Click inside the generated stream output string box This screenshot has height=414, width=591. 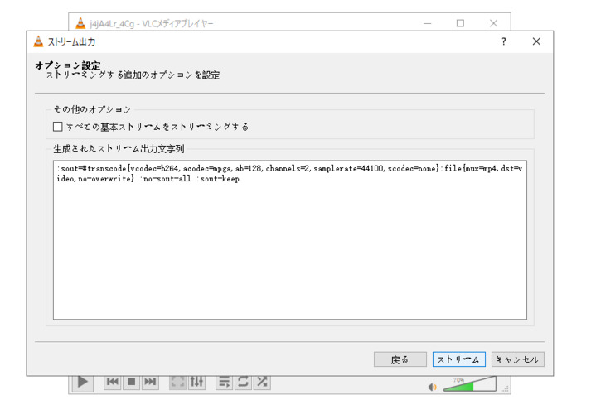[290, 240]
